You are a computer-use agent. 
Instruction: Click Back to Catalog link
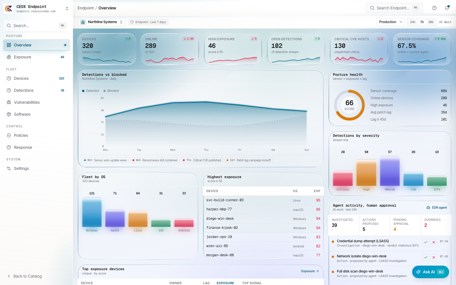pos(25,276)
